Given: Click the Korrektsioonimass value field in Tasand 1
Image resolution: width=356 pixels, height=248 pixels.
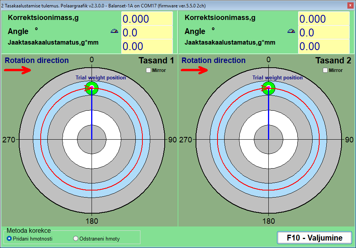Looking at the screenshot, I should point(147,19).
